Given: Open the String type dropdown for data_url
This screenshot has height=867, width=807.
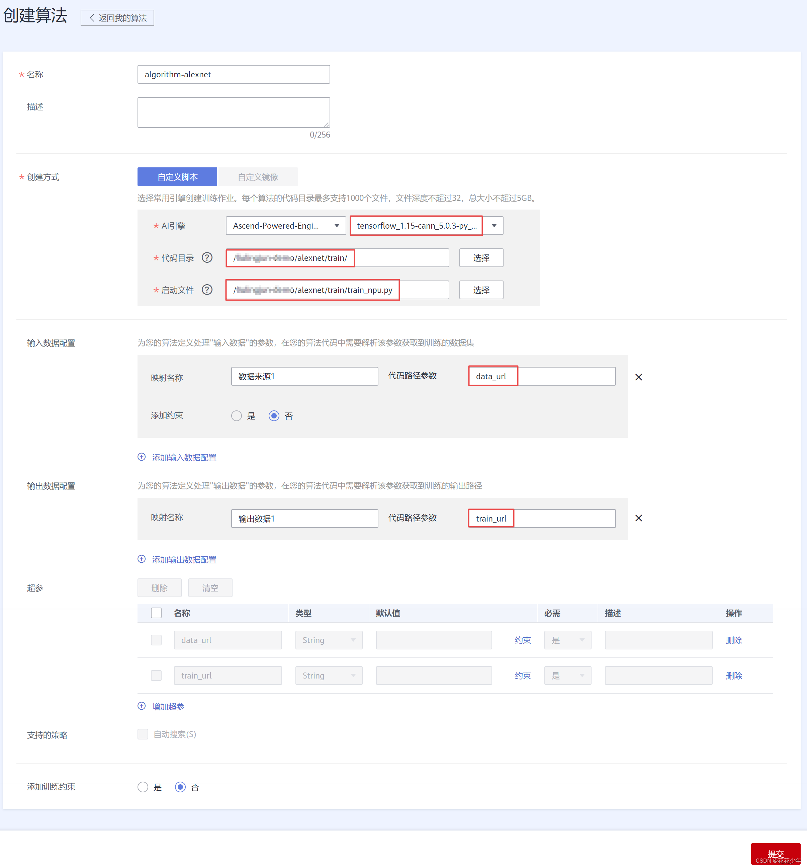Looking at the screenshot, I should pyautogui.click(x=329, y=640).
